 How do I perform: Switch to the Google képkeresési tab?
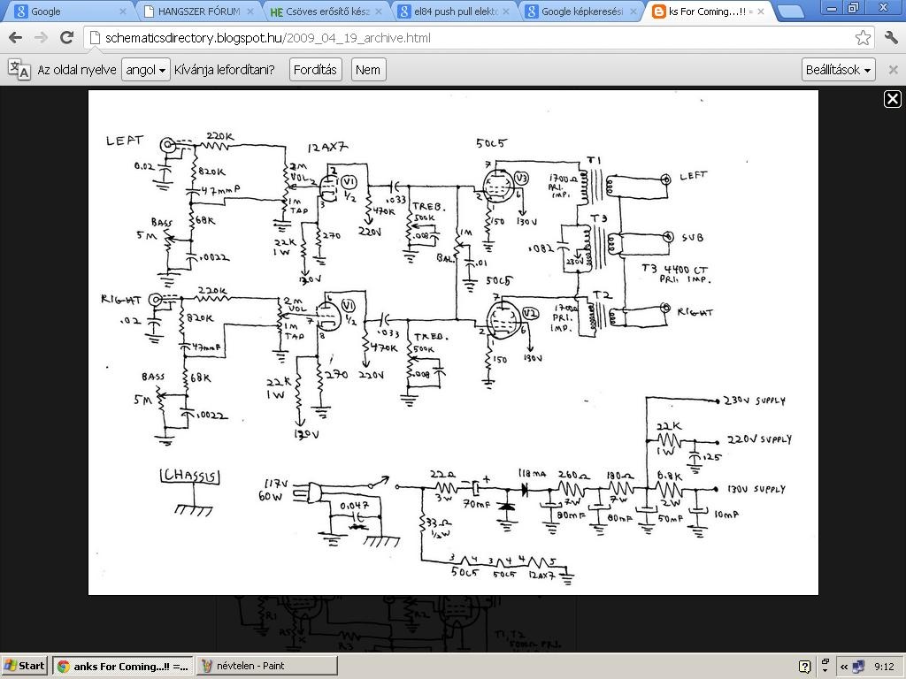point(582,11)
